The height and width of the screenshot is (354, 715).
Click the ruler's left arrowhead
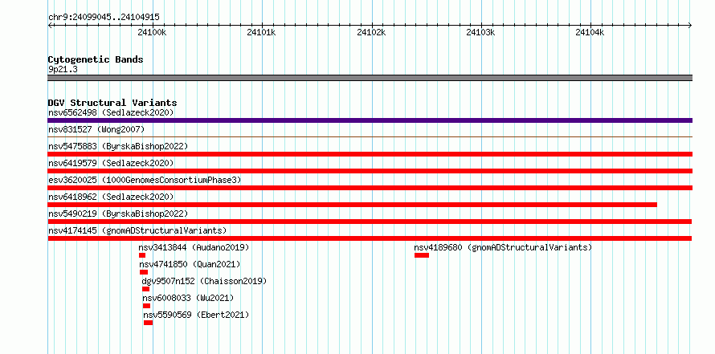click(x=50, y=25)
